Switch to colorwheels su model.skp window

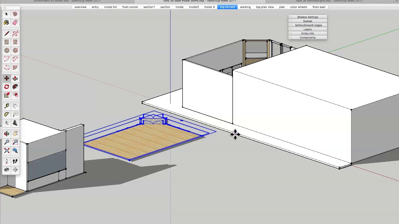pyautogui.click(x=67, y=1)
